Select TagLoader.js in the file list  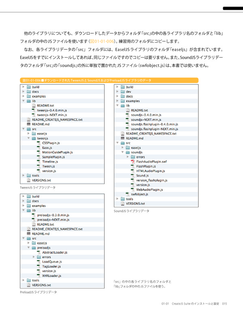coord(51,266)
